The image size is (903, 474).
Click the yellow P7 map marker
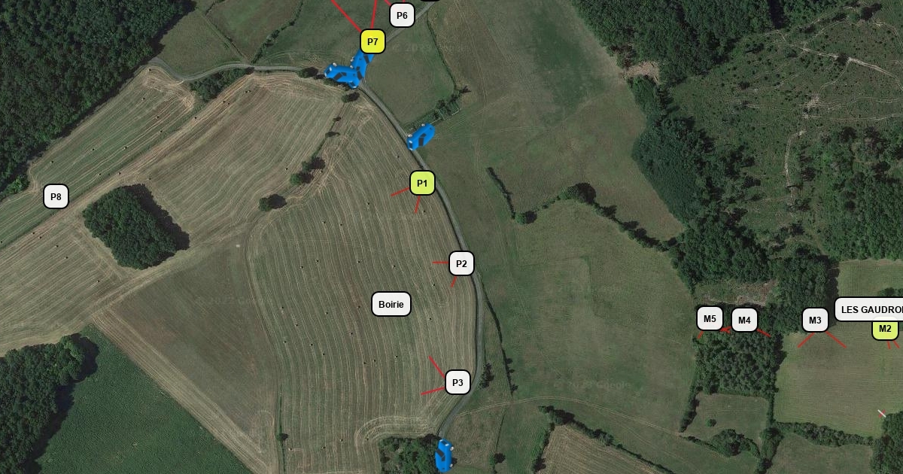(372, 41)
